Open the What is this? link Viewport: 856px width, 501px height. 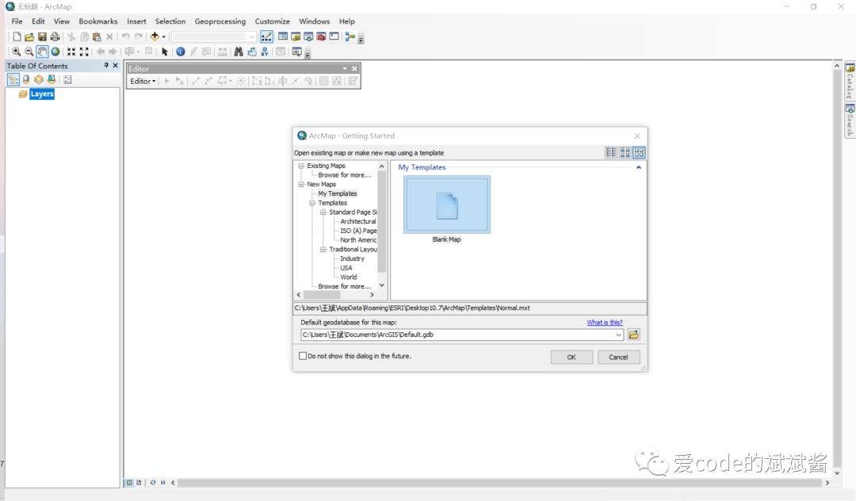604,323
